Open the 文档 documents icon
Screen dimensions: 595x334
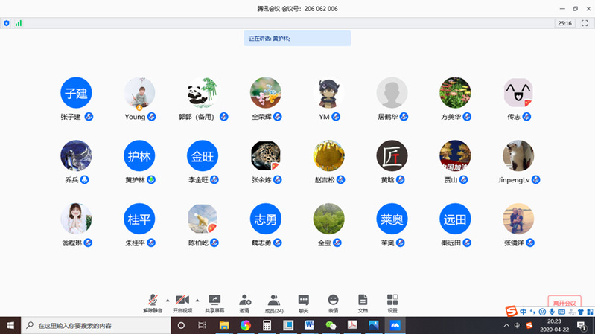[x=363, y=301]
